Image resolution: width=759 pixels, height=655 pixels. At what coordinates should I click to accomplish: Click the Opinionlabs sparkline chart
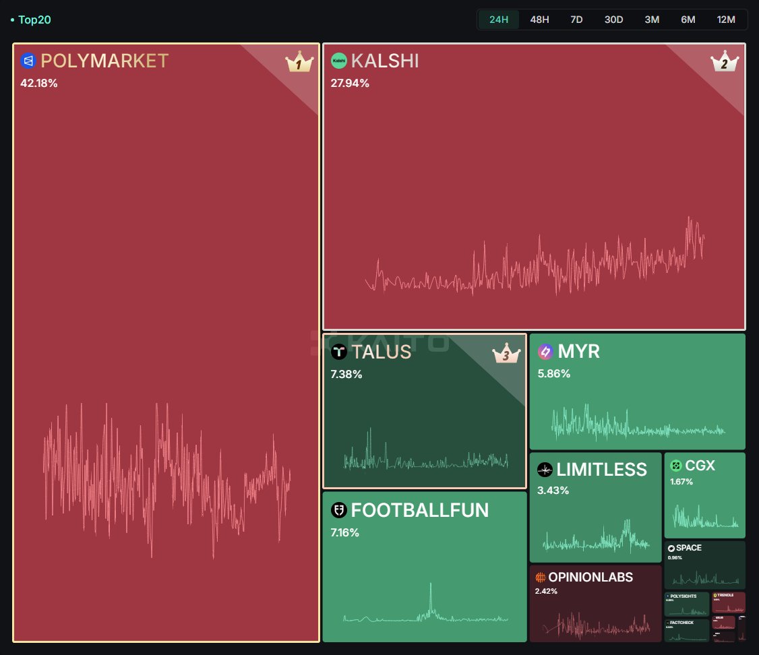(x=596, y=625)
